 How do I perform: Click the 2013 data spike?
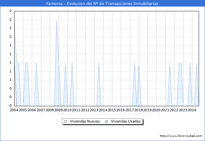coord(99,84)
